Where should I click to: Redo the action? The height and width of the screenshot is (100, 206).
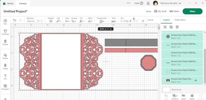coord(20,20)
